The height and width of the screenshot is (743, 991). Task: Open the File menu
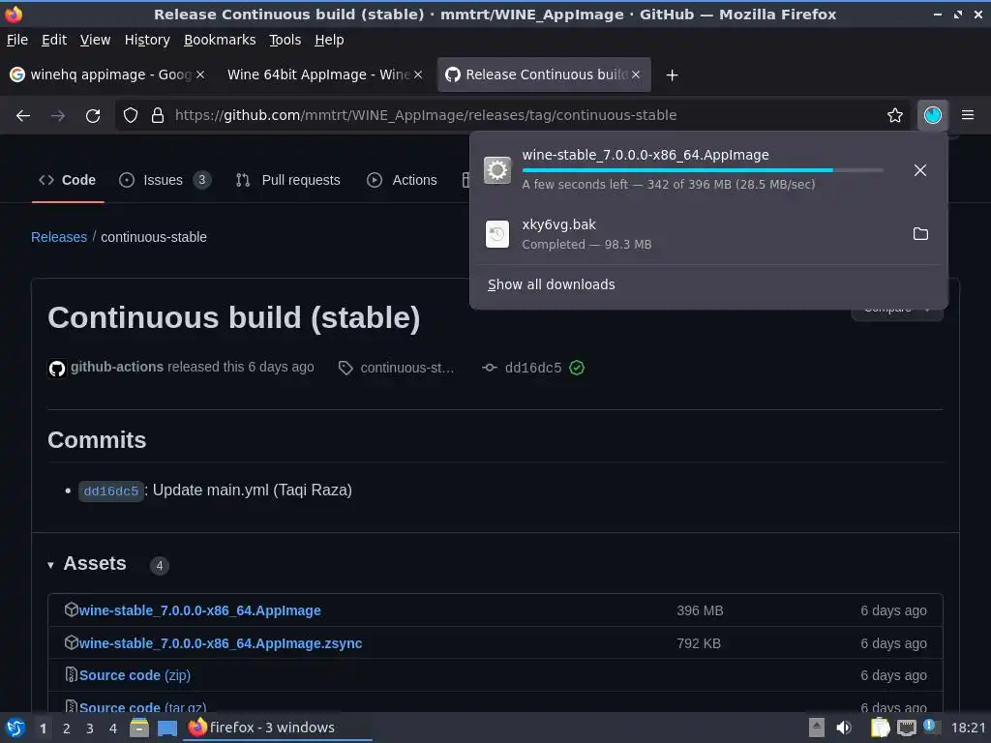click(17, 40)
